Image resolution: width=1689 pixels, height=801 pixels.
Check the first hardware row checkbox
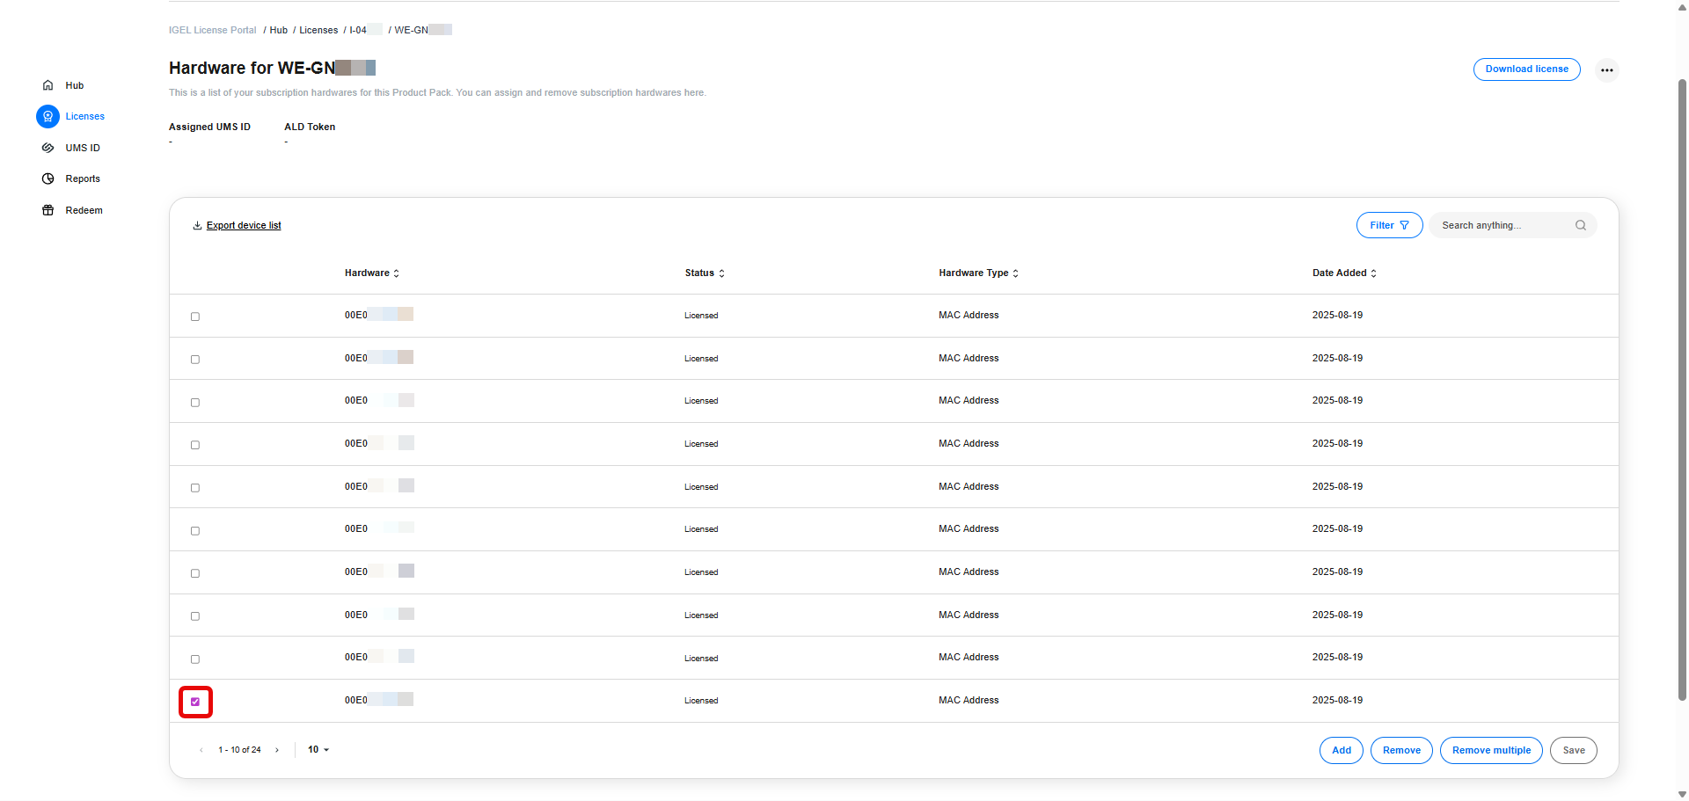click(195, 317)
